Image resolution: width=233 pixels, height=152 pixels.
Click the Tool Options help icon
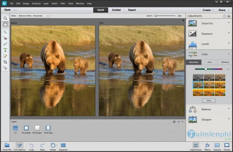coord(174,122)
